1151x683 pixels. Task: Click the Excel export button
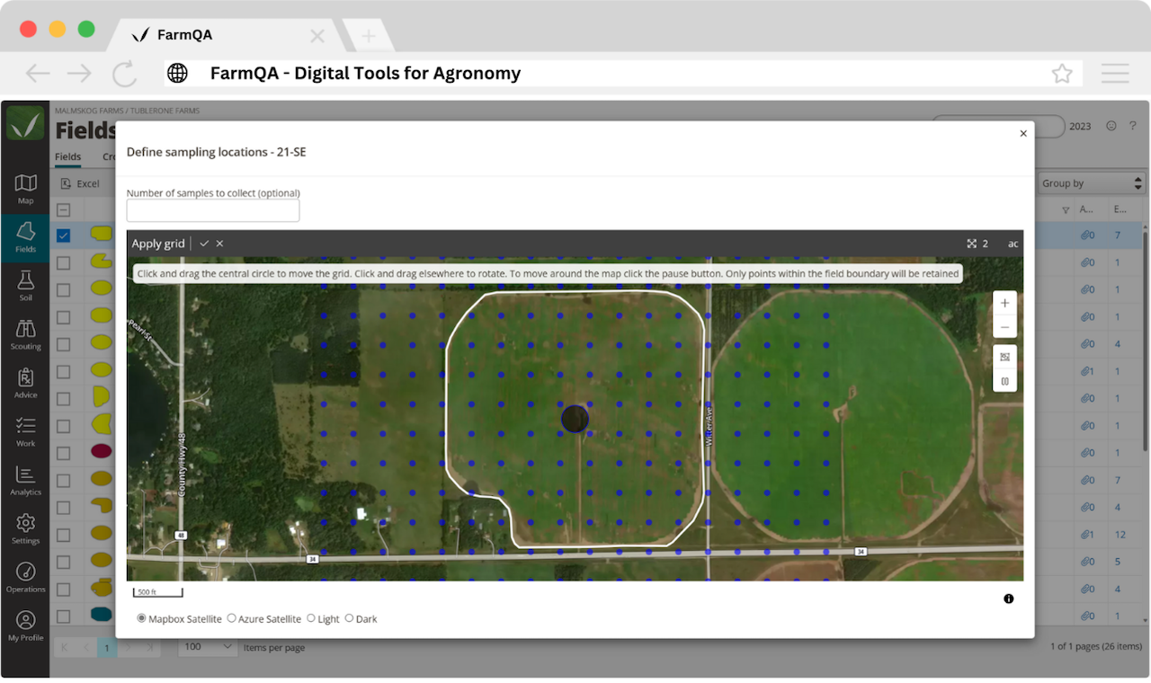point(80,183)
